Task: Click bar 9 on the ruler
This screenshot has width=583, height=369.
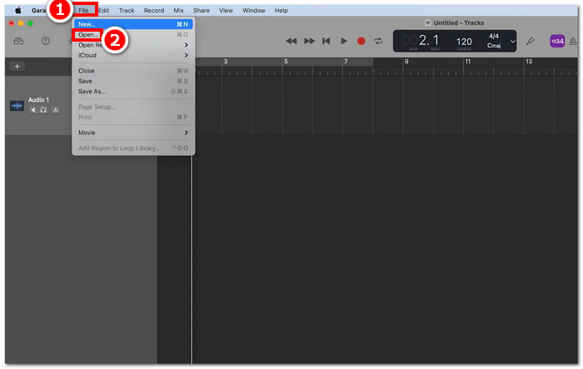Action: point(406,62)
